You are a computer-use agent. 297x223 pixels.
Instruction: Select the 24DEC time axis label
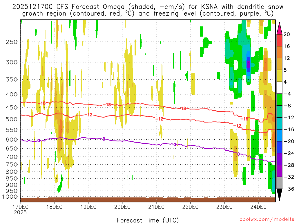[258, 207]
